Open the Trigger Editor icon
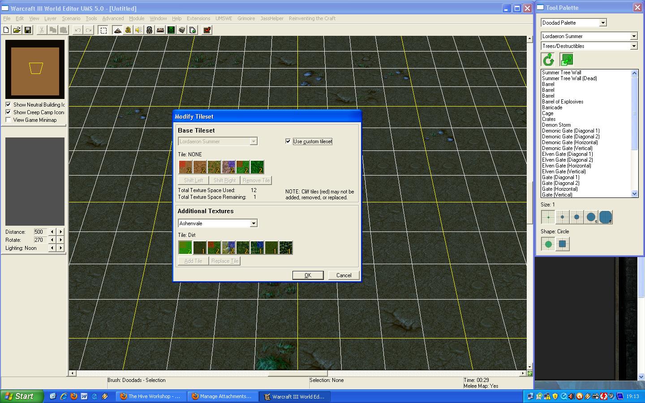 tap(128, 30)
